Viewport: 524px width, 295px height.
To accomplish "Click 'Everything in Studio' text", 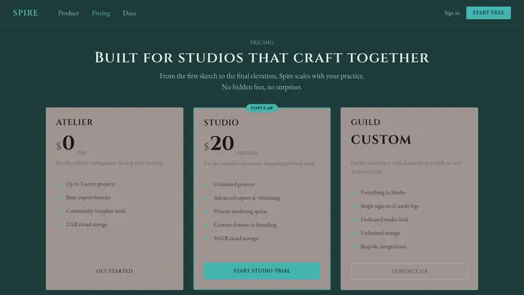I will click(383, 192).
